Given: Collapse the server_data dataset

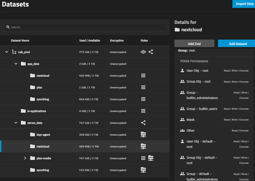Looking at the screenshot, I should 16,123.
